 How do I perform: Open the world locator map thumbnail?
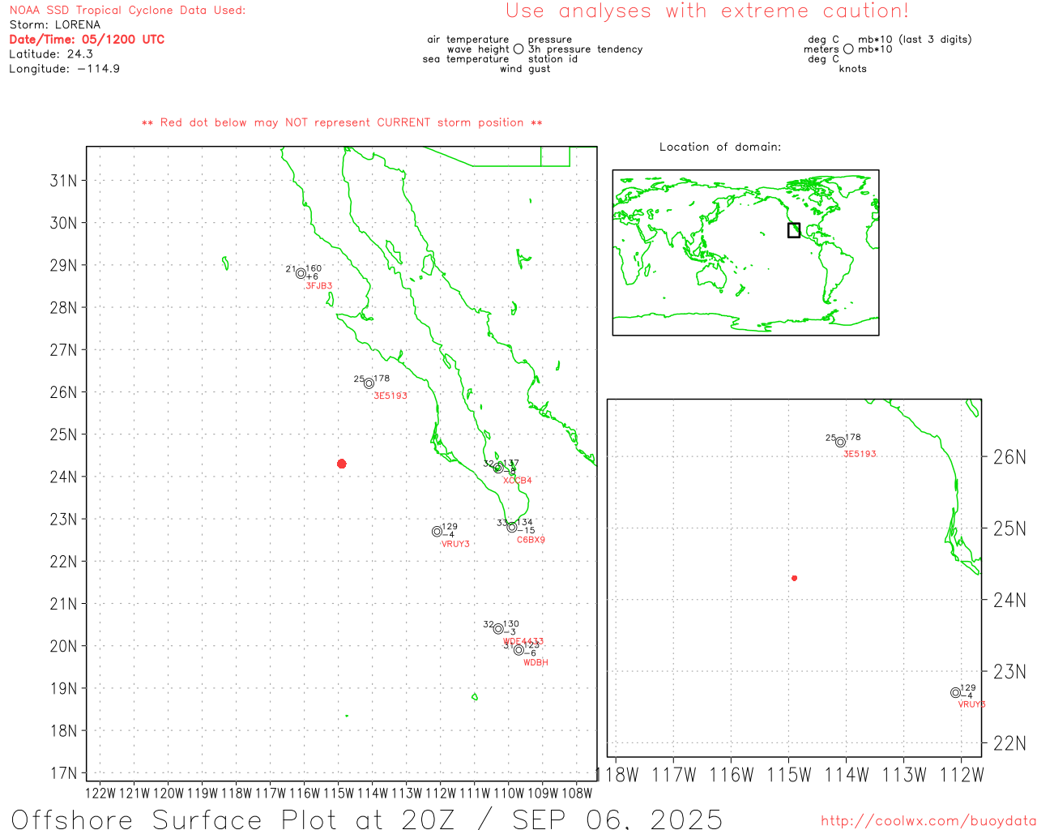pyautogui.click(x=745, y=253)
